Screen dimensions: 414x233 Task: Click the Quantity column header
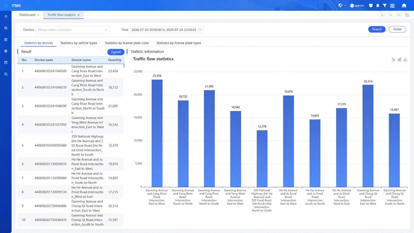tap(115, 60)
